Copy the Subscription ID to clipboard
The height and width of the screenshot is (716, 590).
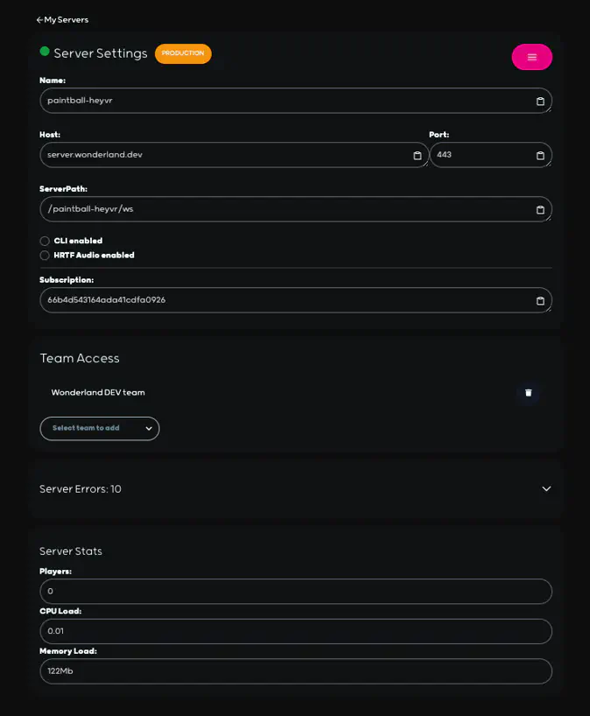(x=538, y=300)
